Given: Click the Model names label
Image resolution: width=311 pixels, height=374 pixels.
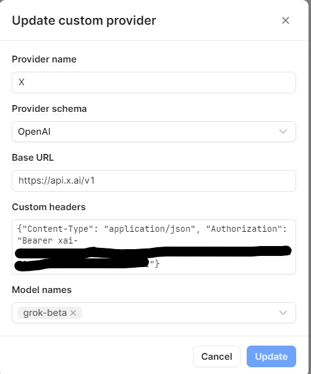Looking at the screenshot, I should (42, 290).
